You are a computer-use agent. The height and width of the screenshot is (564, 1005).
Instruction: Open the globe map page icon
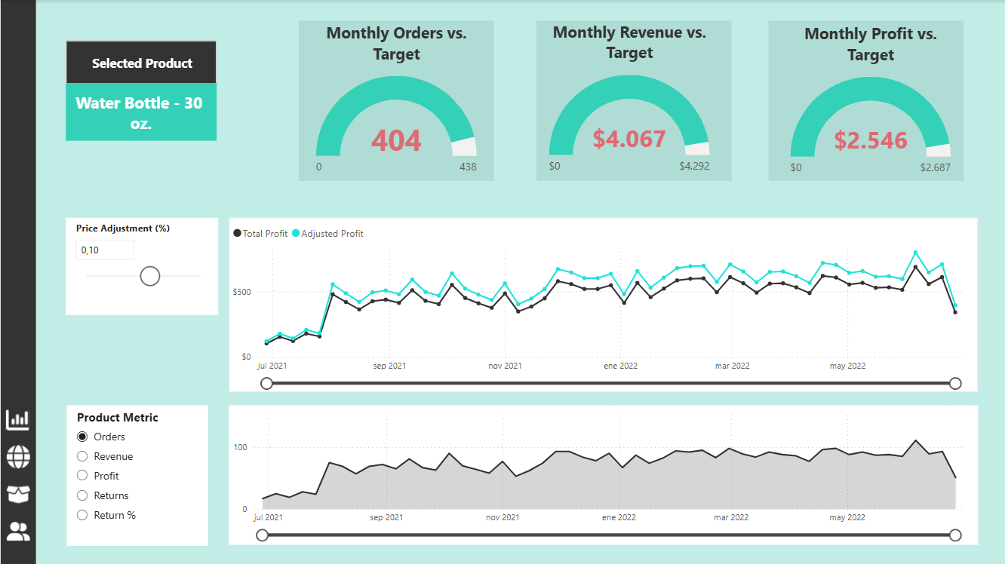click(17, 457)
